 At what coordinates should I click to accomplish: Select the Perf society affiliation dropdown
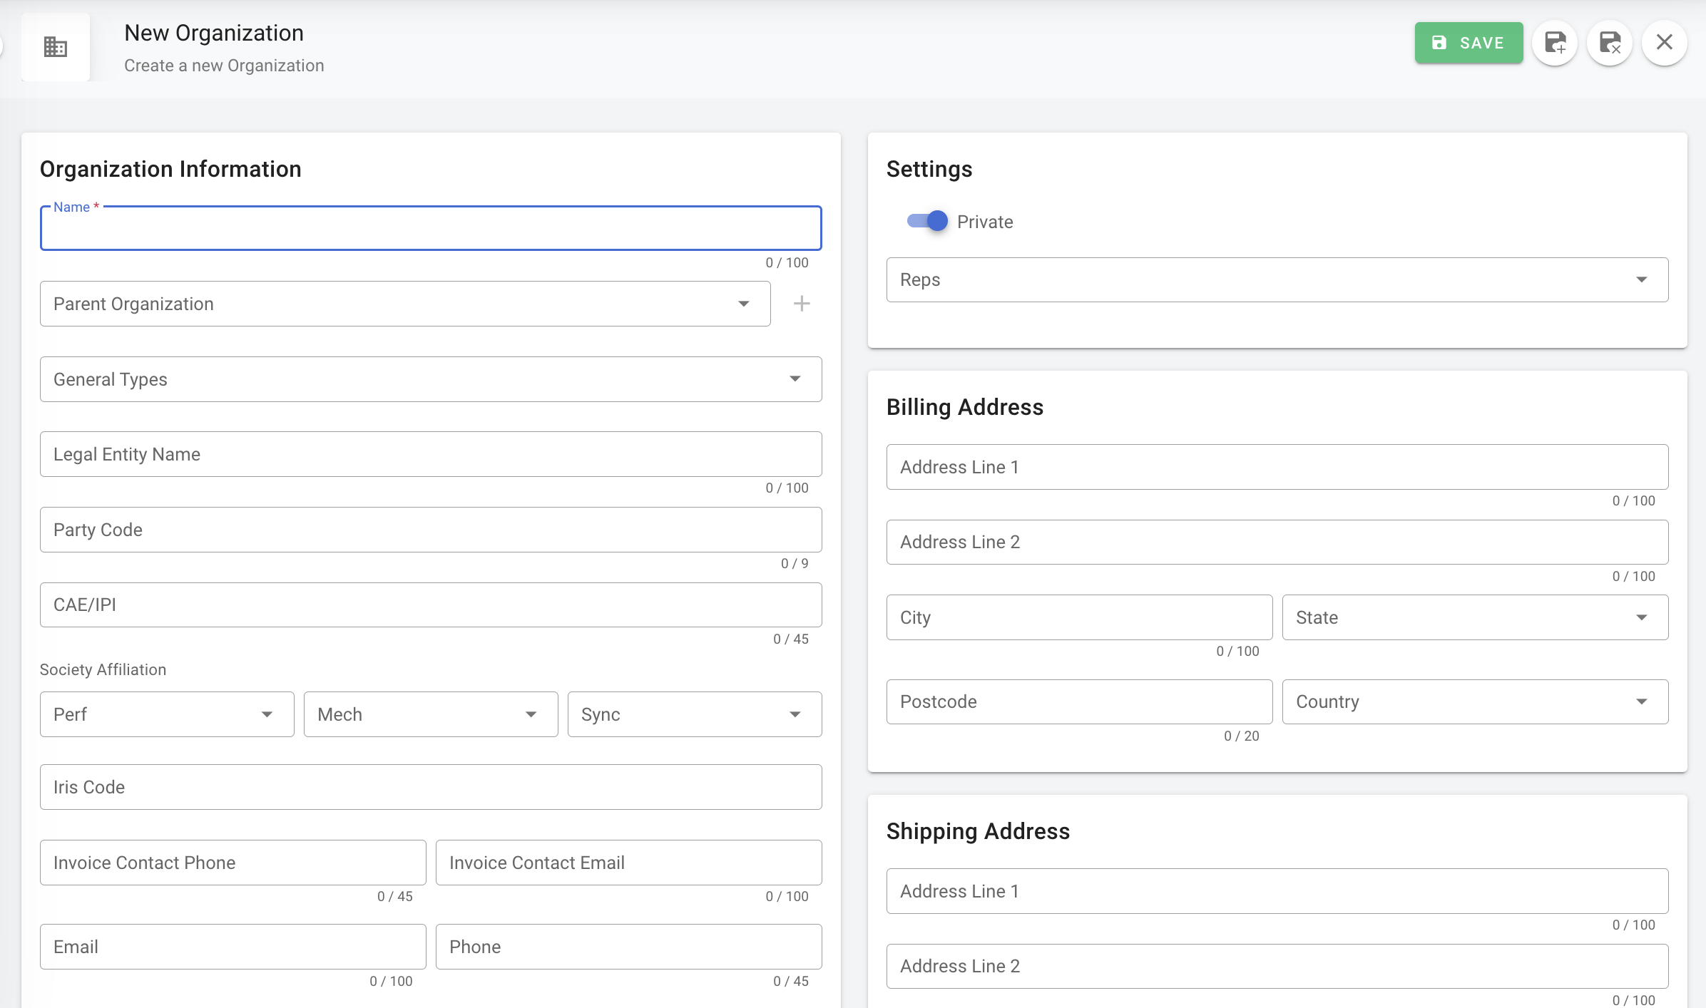click(x=167, y=714)
